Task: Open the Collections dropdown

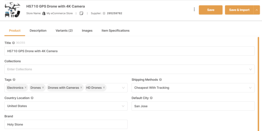Action: click(130, 69)
